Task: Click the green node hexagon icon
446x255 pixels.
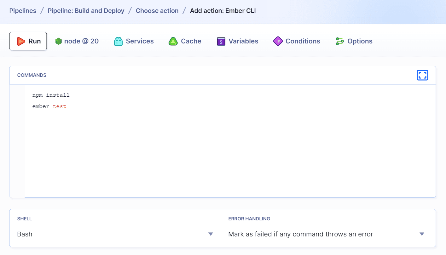Action: [58, 41]
